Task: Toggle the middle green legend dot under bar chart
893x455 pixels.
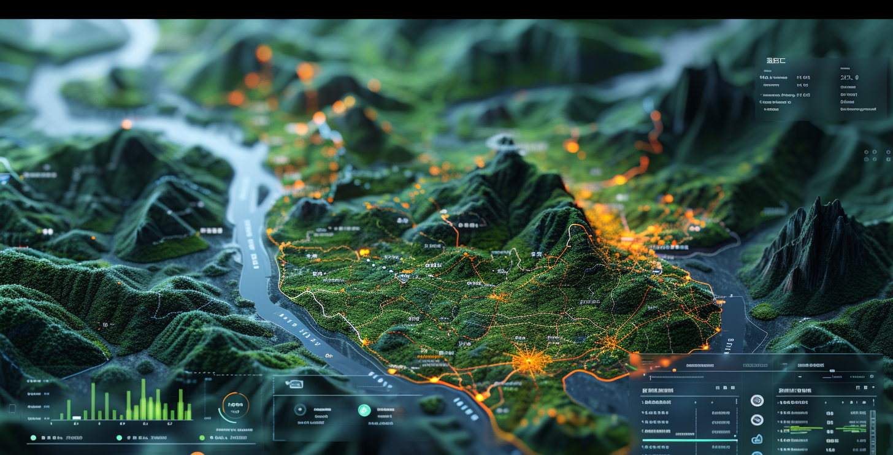Action: pyautogui.click(x=119, y=438)
